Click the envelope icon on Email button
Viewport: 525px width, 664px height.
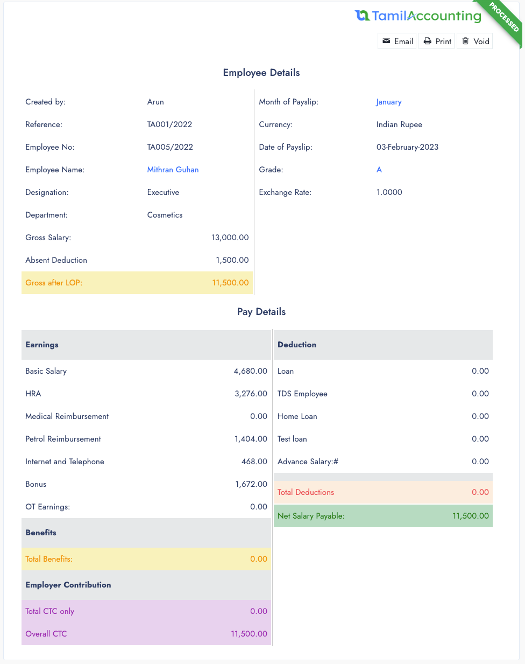tap(386, 41)
